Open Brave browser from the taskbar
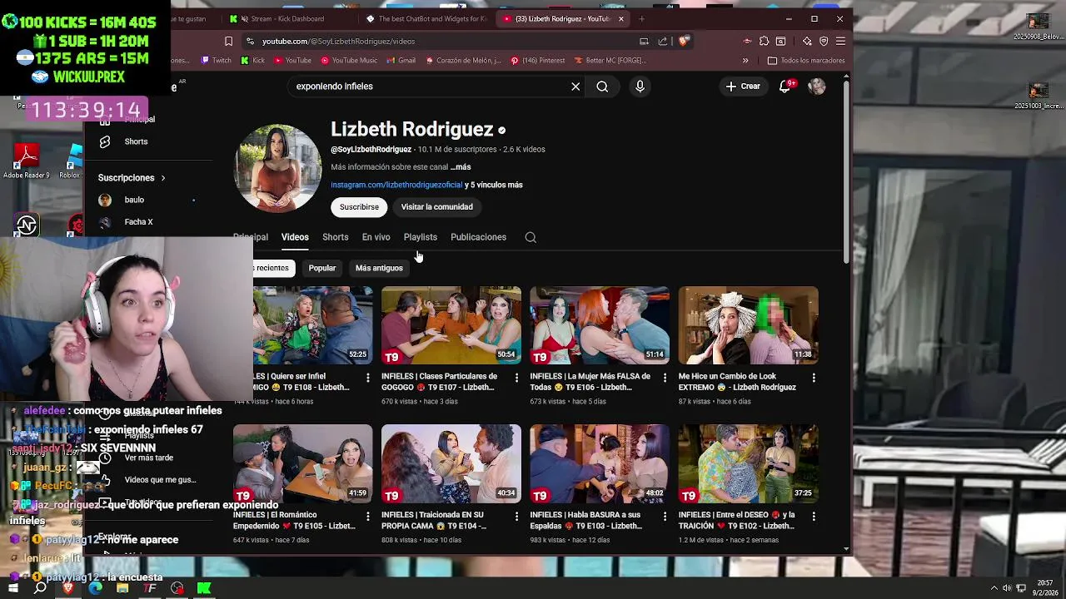 click(x=68, y=588)
